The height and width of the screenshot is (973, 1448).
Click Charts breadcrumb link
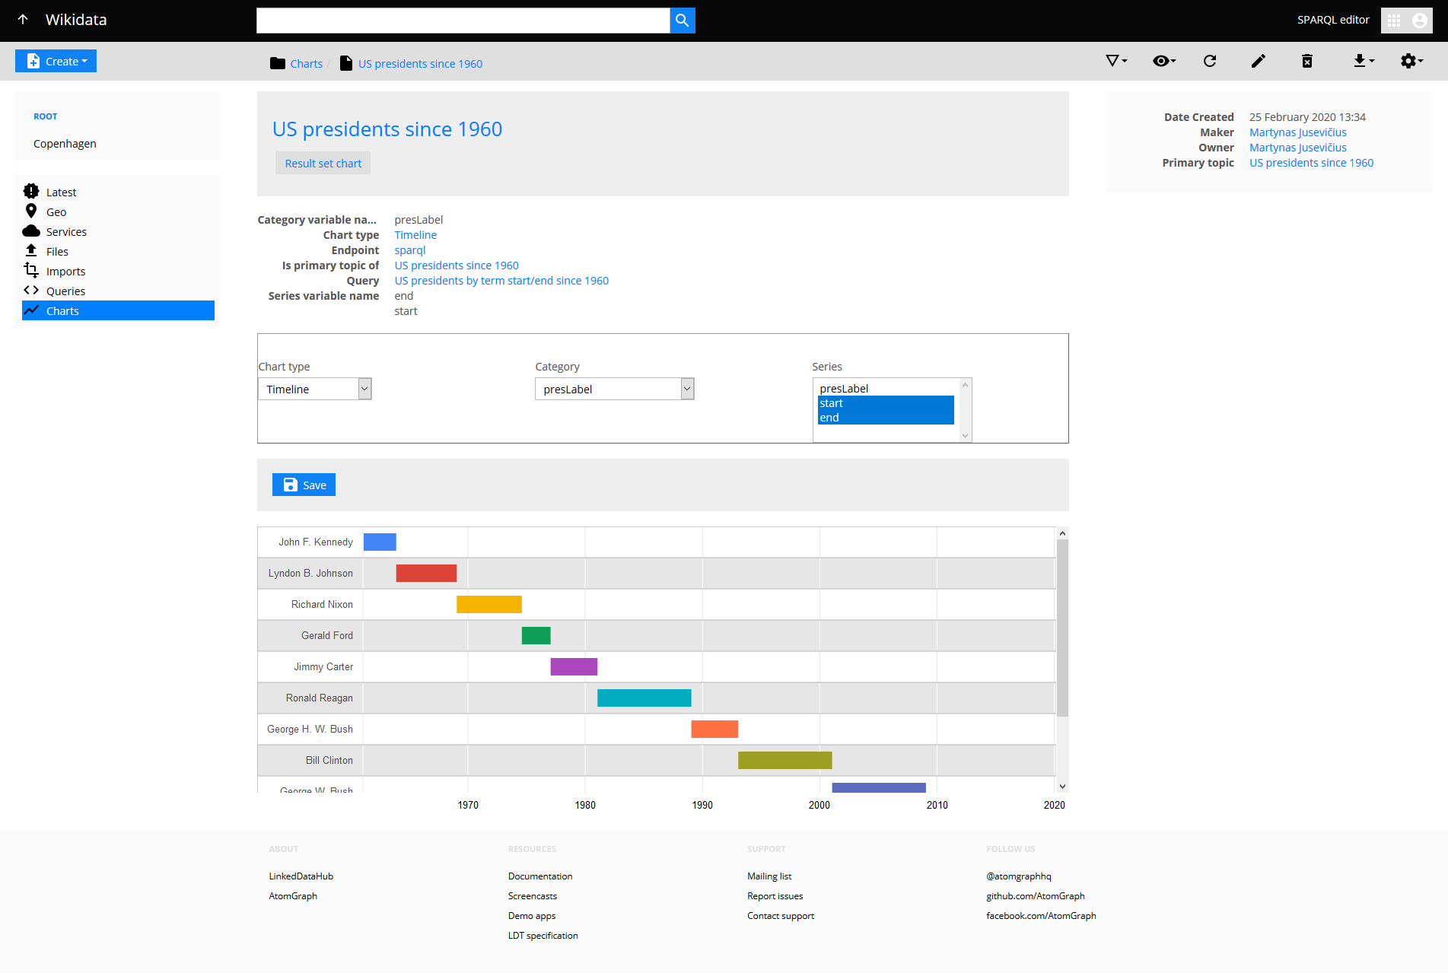click(306, 63)
